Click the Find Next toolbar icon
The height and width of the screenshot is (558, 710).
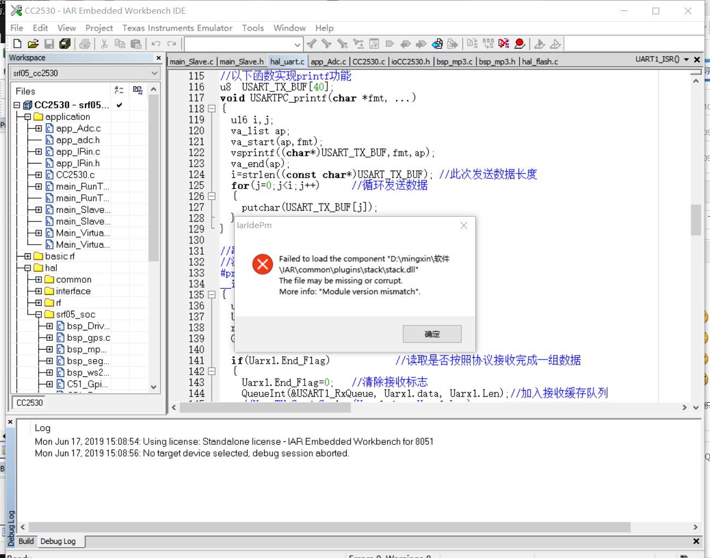point(327,44)
